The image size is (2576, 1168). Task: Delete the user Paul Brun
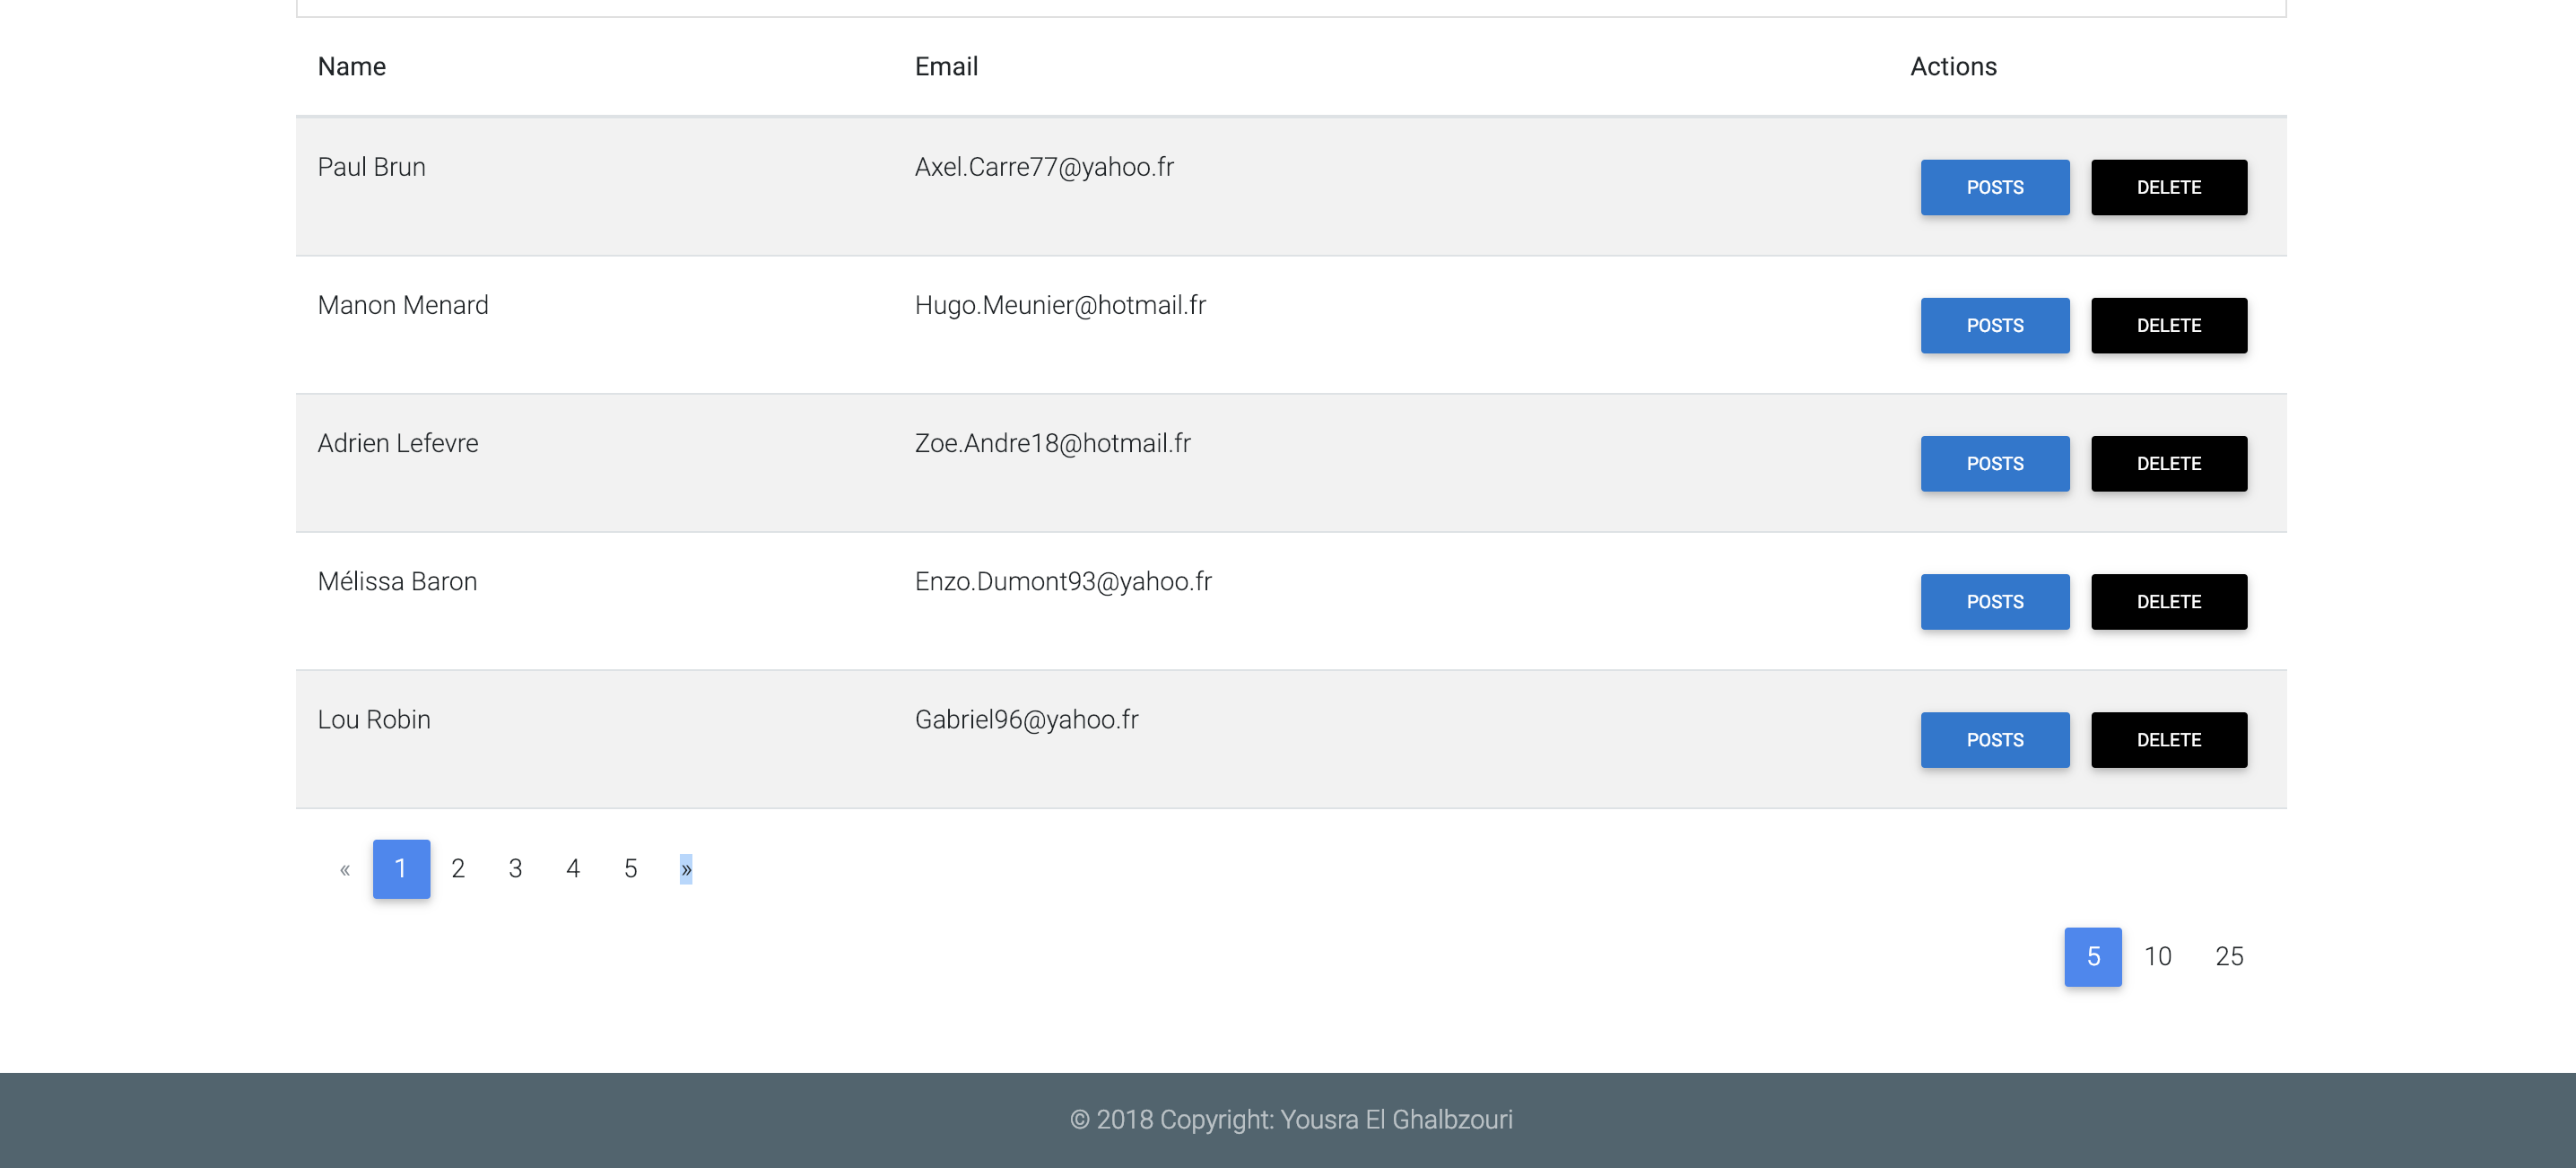point(2168,187)
